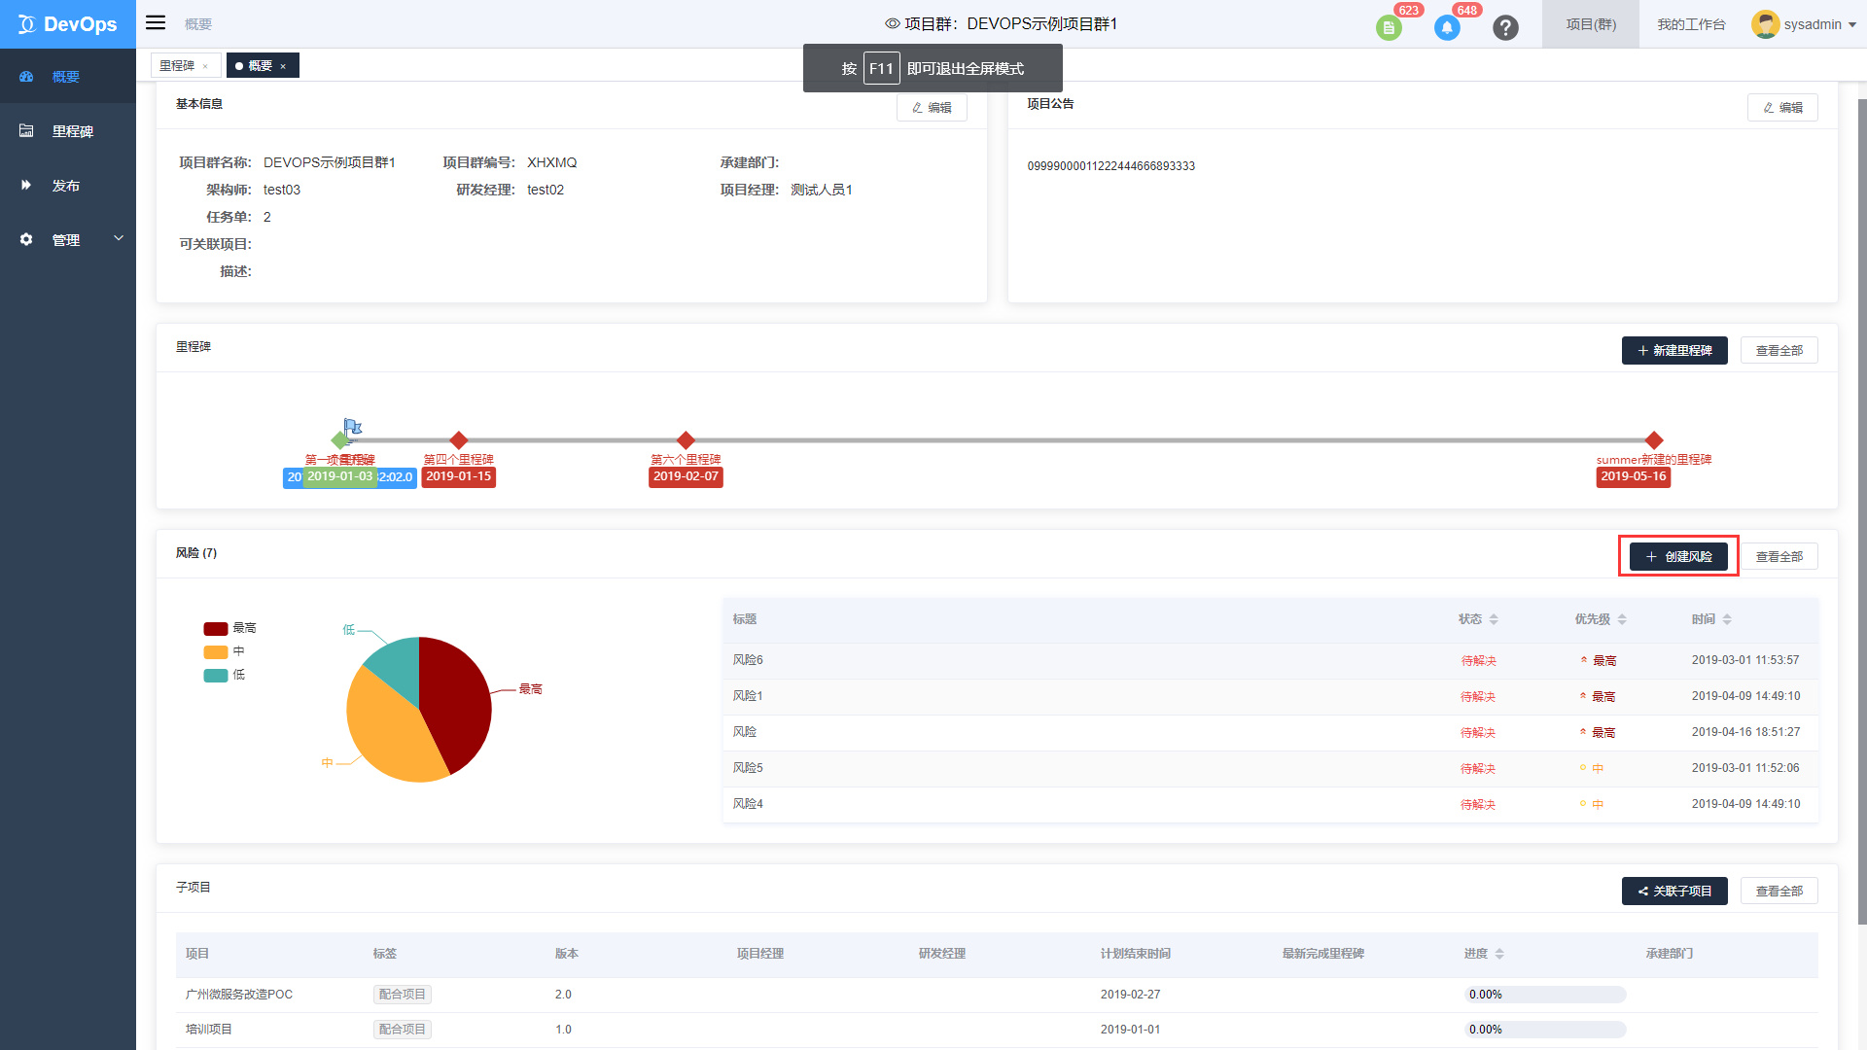Viewport: 1867px width, 1050px height.
Task: Click 创建风险 button
Action: pos(1678,557)
